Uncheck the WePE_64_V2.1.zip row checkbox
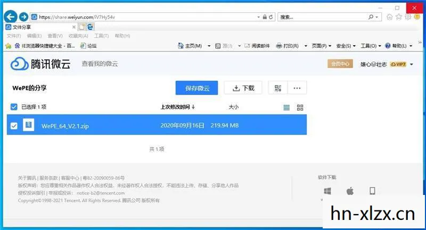This screenshot has width=426, height=230. (14, 126)
